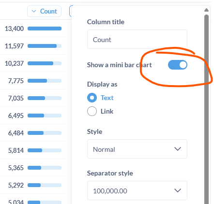This screenshot has height=204, width=214.
Task: Select the Text display radio option
Action: (92, 98)
